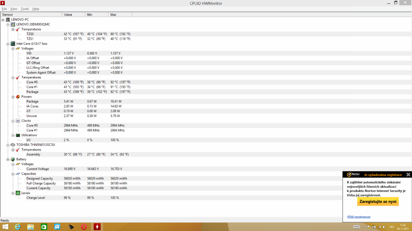Click the Příště nezobrazovat link
Screen dimensions: 412x231
point(359,217)
